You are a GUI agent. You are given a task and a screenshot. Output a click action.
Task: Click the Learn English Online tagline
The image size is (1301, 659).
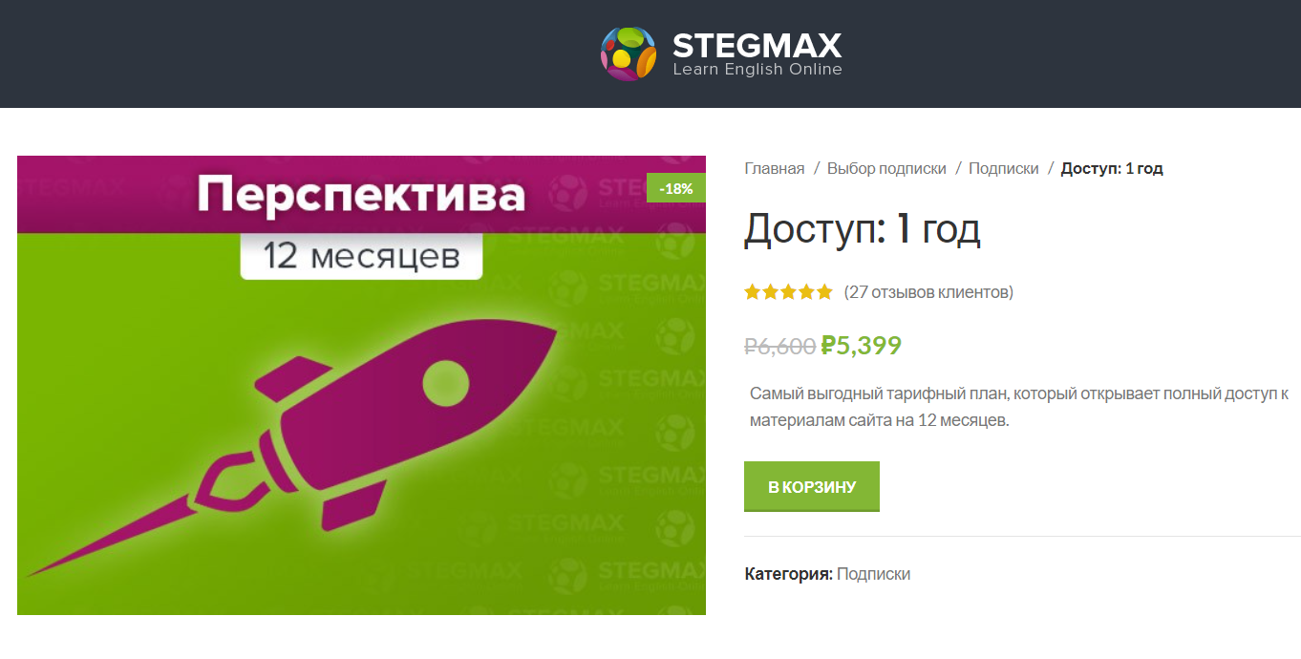[757, 70]
